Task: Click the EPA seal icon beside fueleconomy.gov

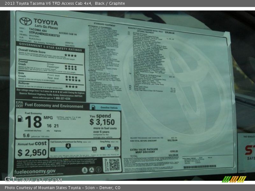Action: 84,170
